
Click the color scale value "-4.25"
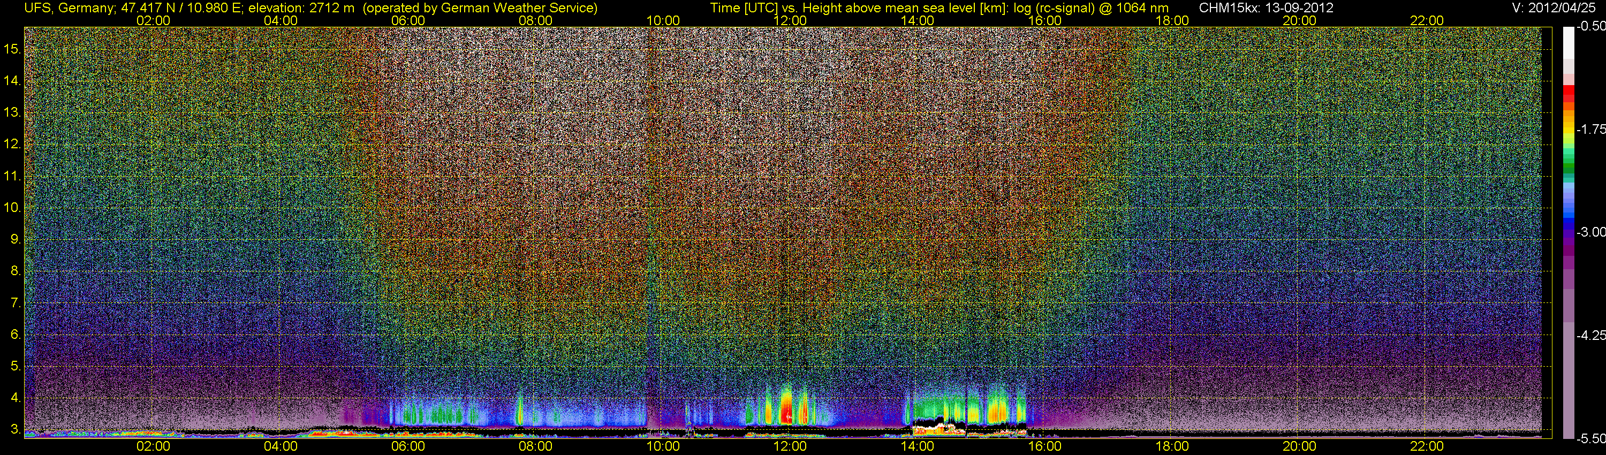[x=1591, y=335]
